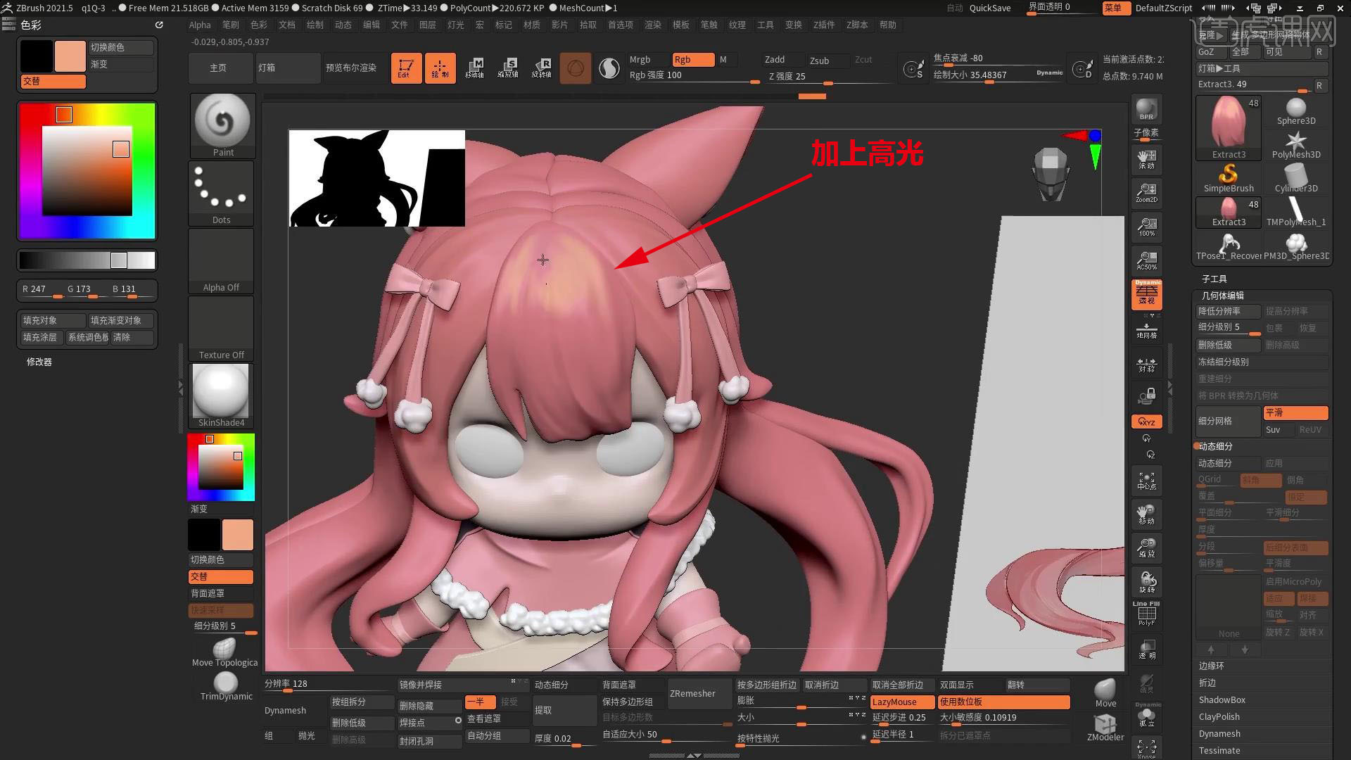1351x760 pixels.
Task: Select the 旋转轴 (Rotate) gyro icon
Action: pyautogui.click(x=542, y=68)
